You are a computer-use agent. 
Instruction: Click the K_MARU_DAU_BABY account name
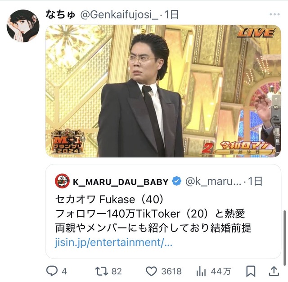[121, 182]
